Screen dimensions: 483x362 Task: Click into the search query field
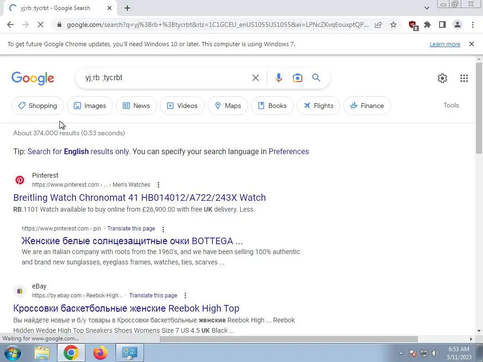point(163,78)
